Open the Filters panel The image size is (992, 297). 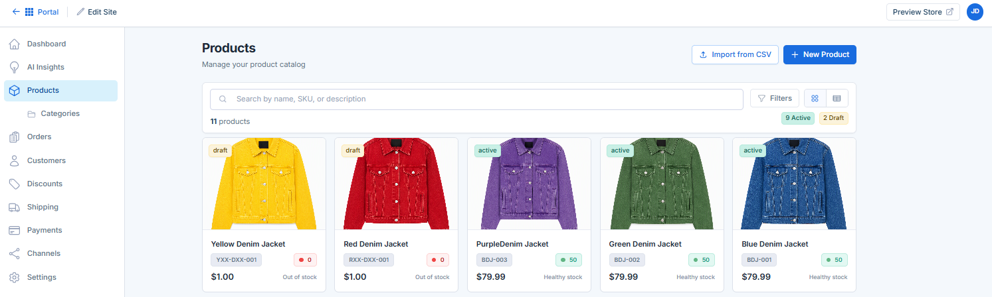point(775,98)
